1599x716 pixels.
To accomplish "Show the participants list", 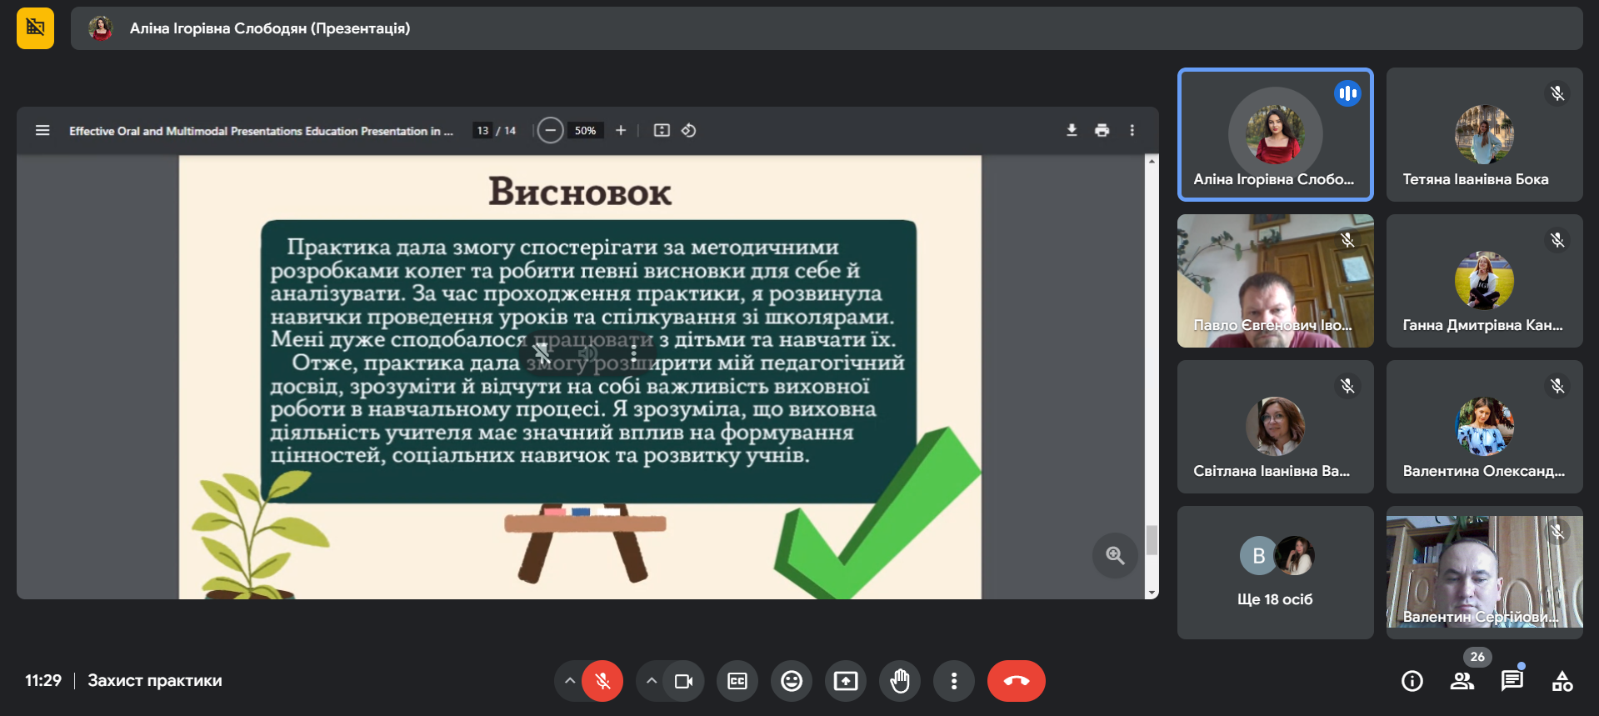I will click(1462, 681).
